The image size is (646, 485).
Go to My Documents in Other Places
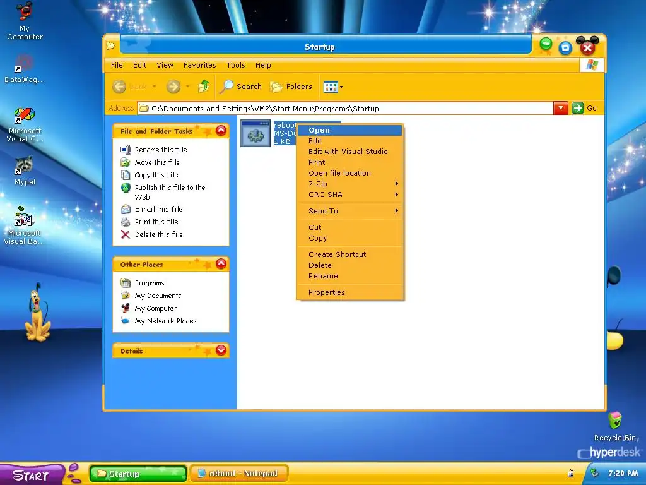151,296
